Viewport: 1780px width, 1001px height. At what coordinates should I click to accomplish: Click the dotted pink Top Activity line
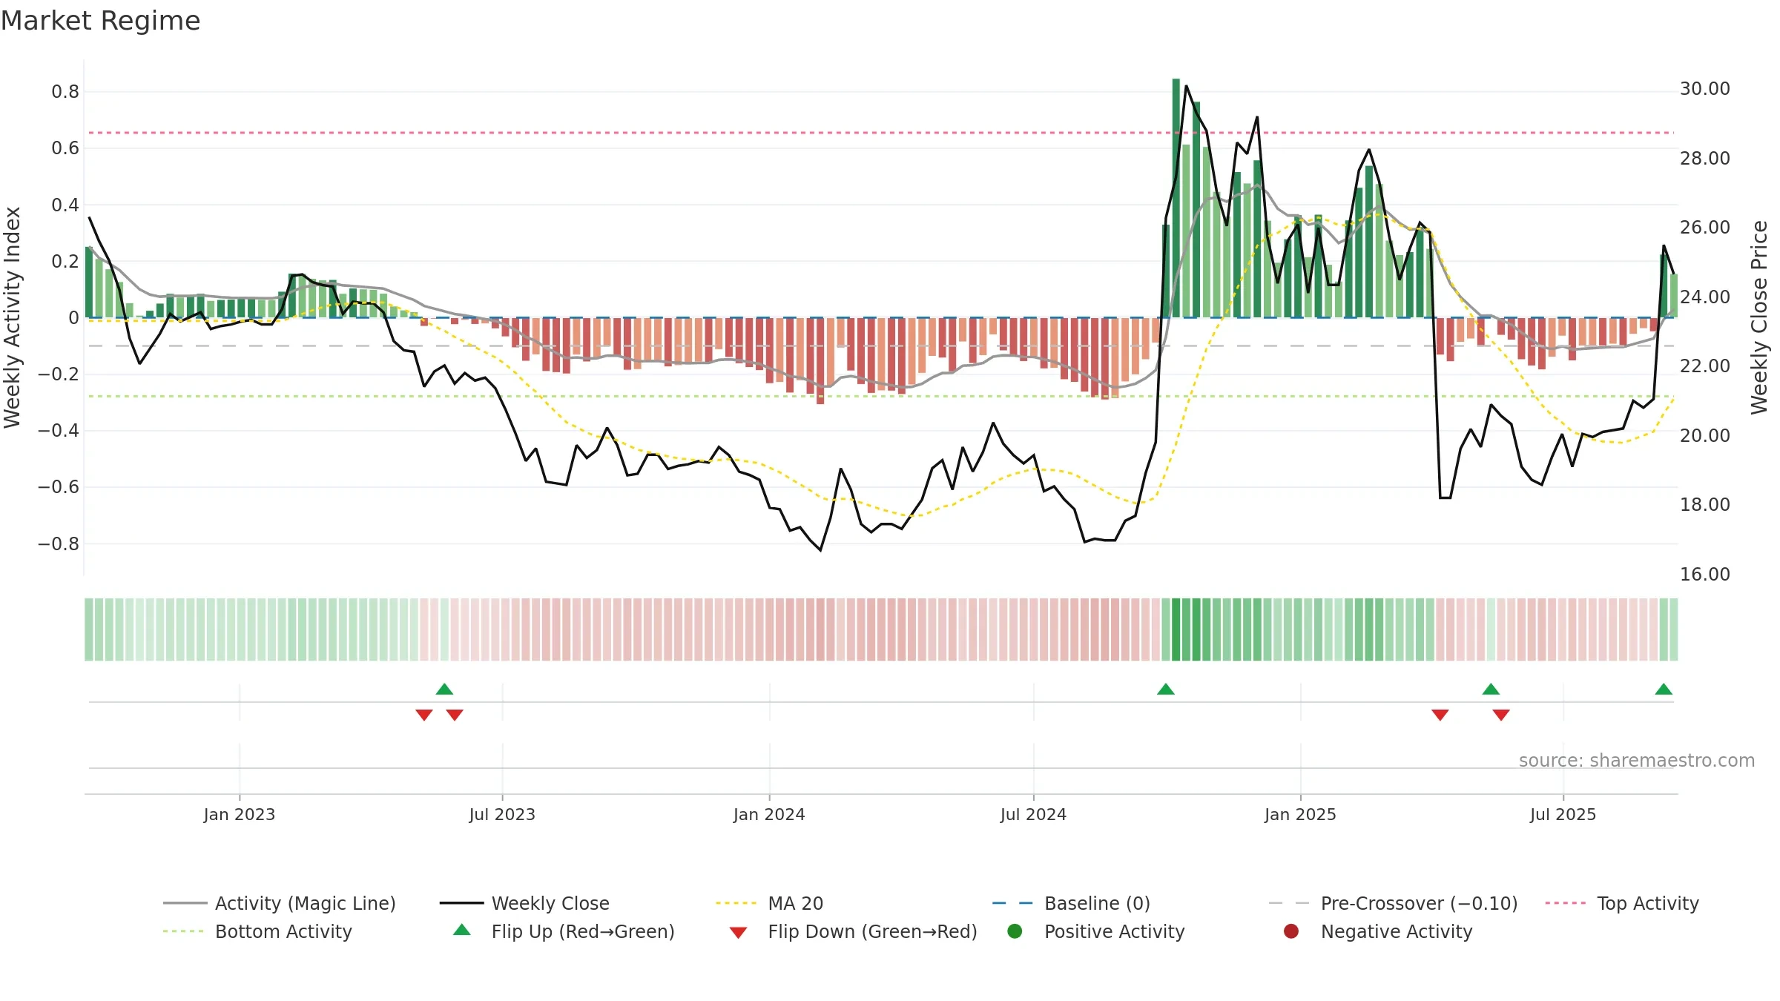(x=880, y=133)
